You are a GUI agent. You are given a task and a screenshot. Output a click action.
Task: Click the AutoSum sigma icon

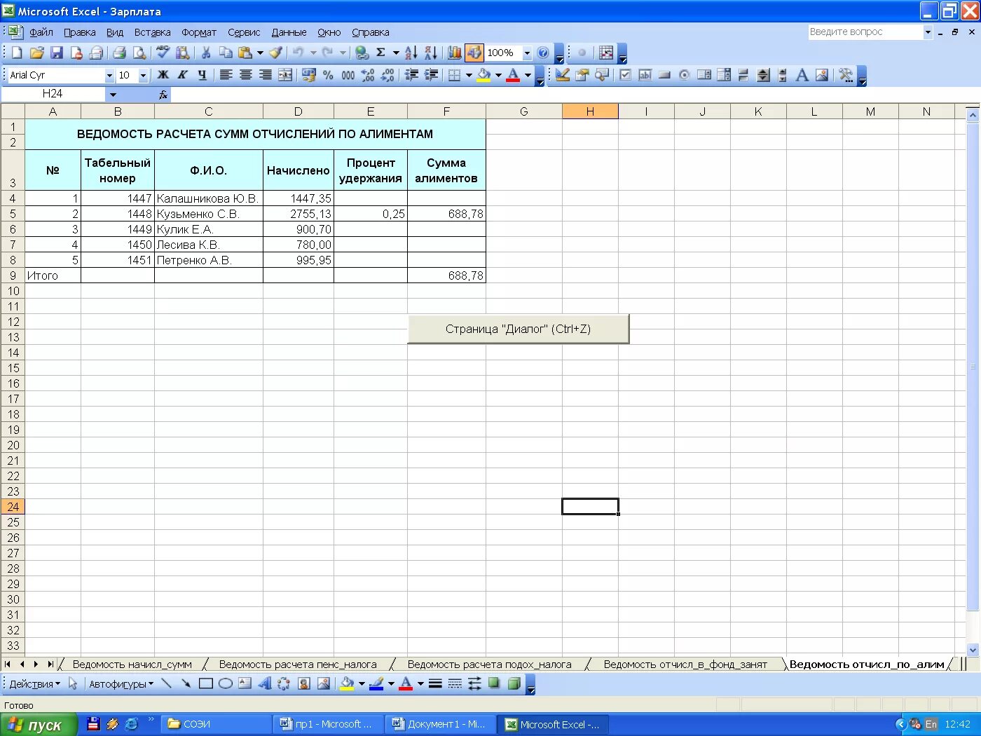tap(380, 53)
